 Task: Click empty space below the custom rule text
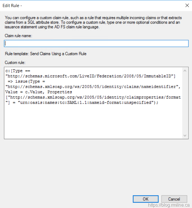pos(93,121)
